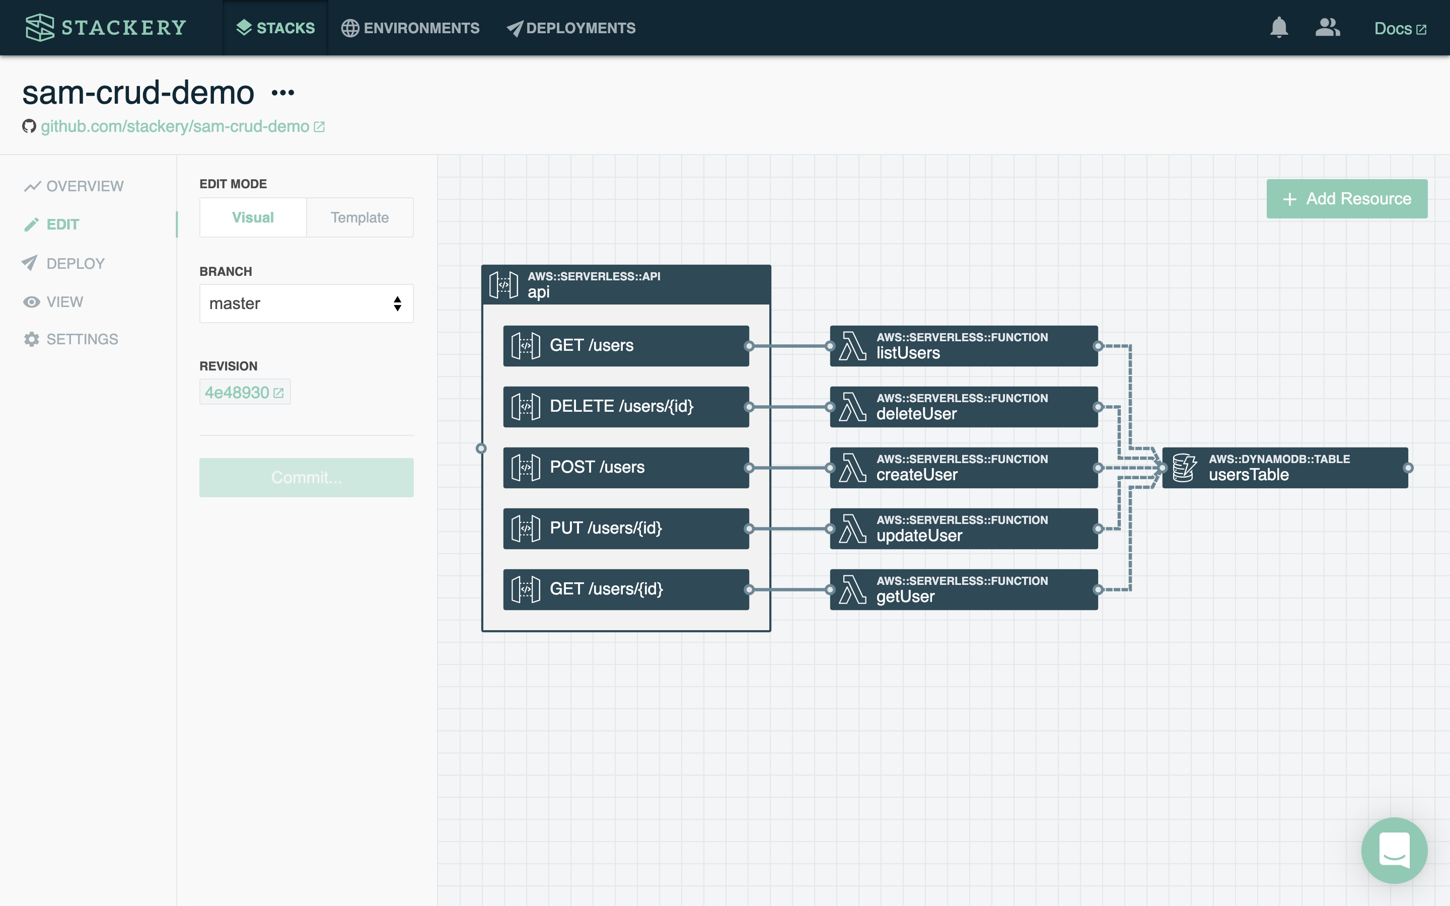1450x906 pixels.
Task: Select the getUser function node
Action: pyautogui.click(x=964, y=589)
